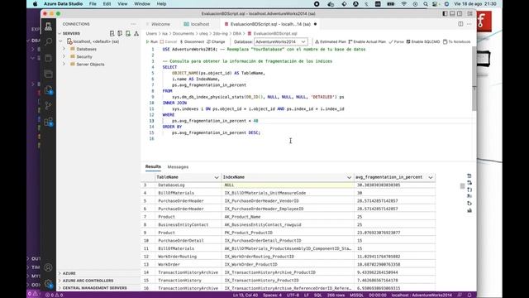Open avg_fragmentation_in_percent column filter dropdown
Screen dimensions: 529x298
tap(431, 177)
